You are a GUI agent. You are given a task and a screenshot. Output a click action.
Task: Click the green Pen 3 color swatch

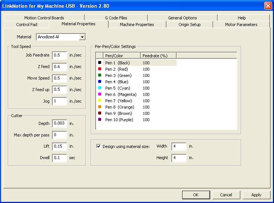coord(100,75)
